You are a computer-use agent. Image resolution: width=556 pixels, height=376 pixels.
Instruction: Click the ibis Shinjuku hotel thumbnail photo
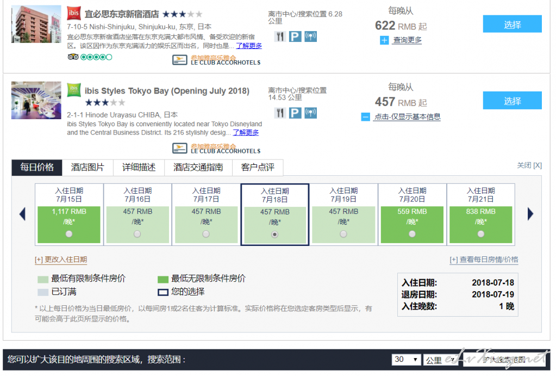coord(36,24)
